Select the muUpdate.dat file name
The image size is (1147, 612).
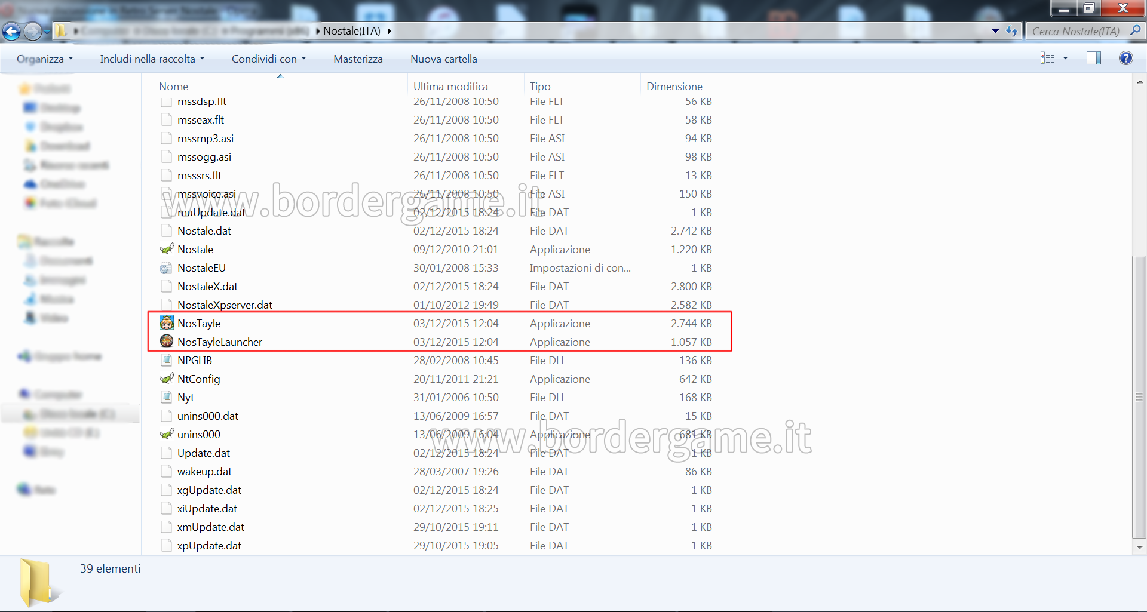click(x=211, y=212)
